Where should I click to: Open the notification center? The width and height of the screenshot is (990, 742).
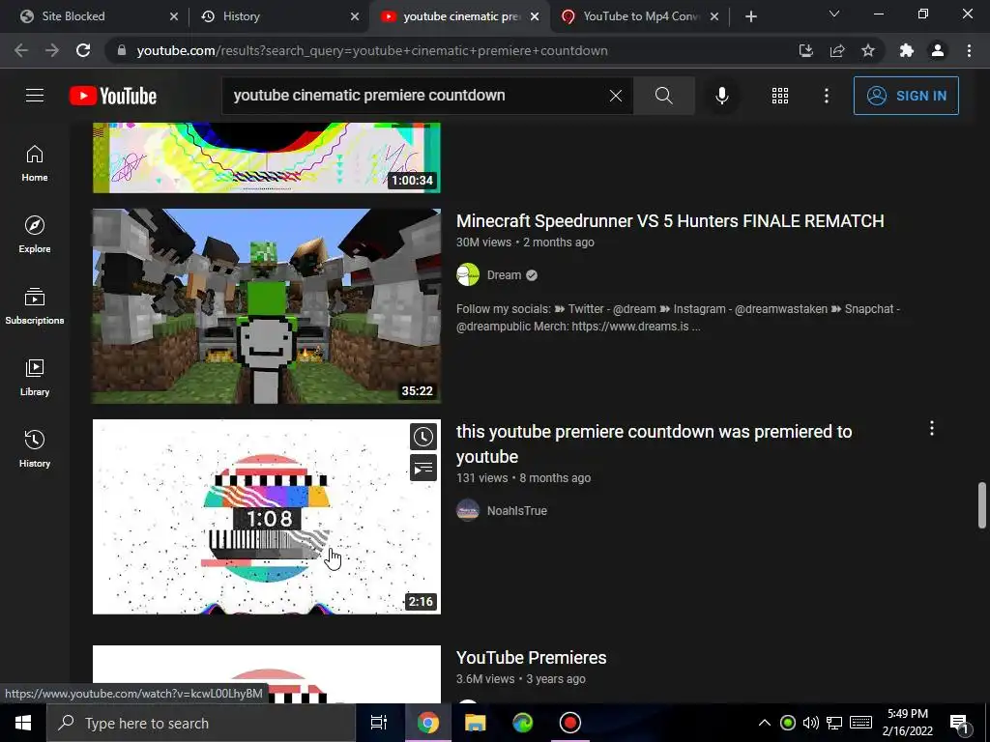(960, 723)
